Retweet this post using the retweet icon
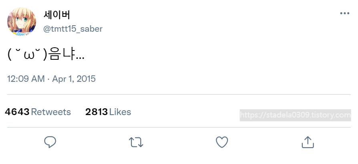This screenshot has width=358, height=164. tap(136, 142)
